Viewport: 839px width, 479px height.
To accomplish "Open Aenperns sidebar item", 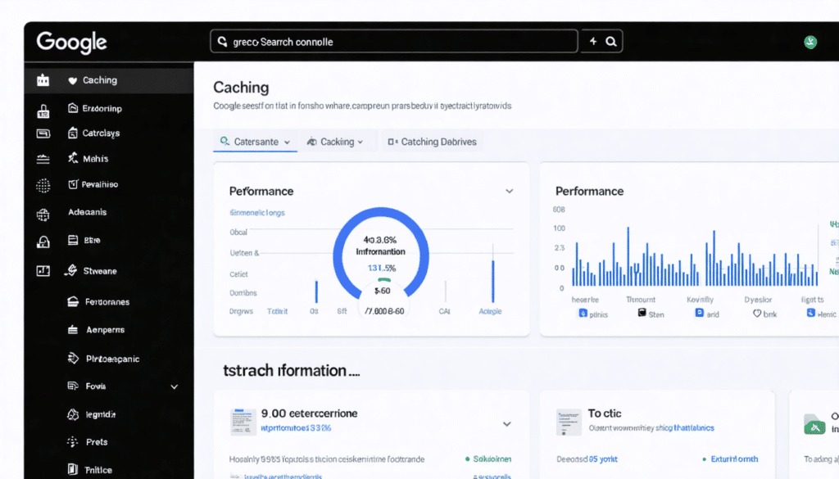I will 105,330.
